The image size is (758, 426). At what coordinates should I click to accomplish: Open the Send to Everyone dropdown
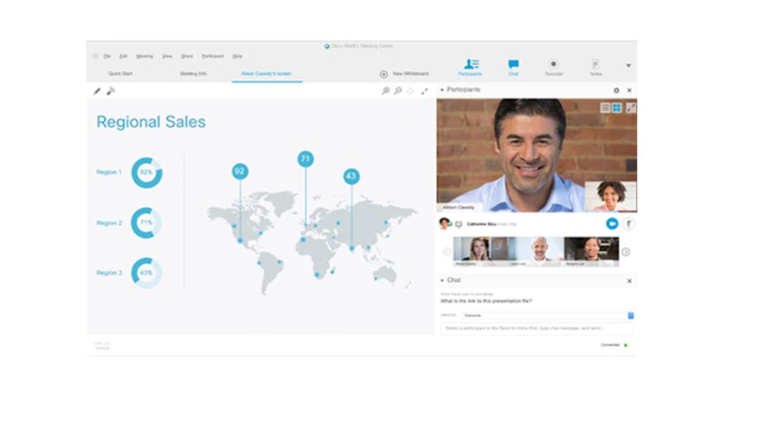[x=548, y=315]
